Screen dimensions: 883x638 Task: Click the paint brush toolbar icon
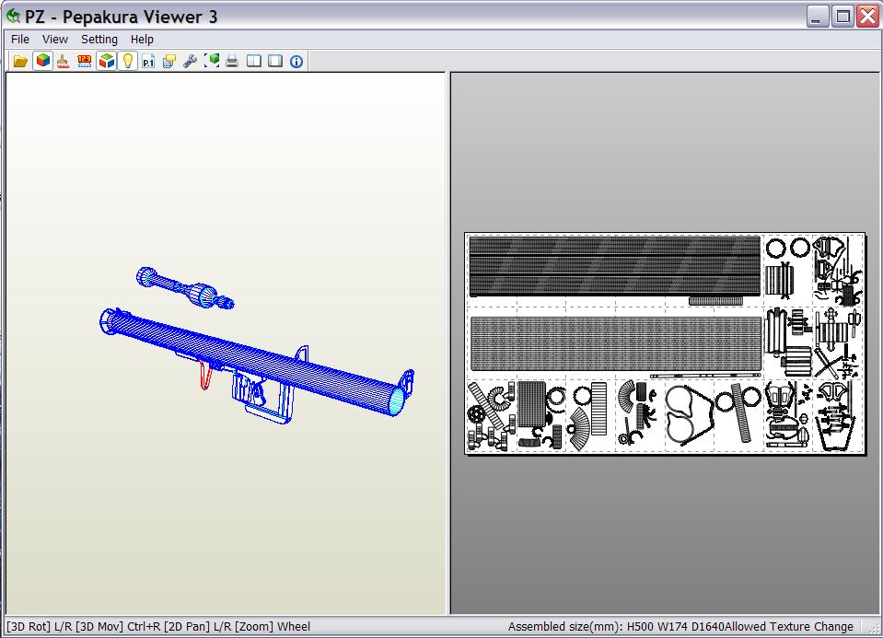click(63, 62)
